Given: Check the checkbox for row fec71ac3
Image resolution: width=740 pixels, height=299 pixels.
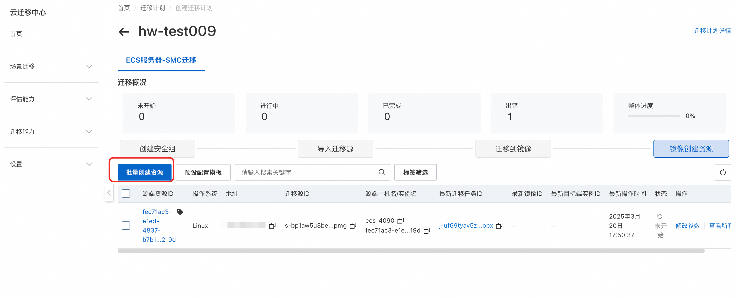Looking at the screenshot, I should [126, 226].
